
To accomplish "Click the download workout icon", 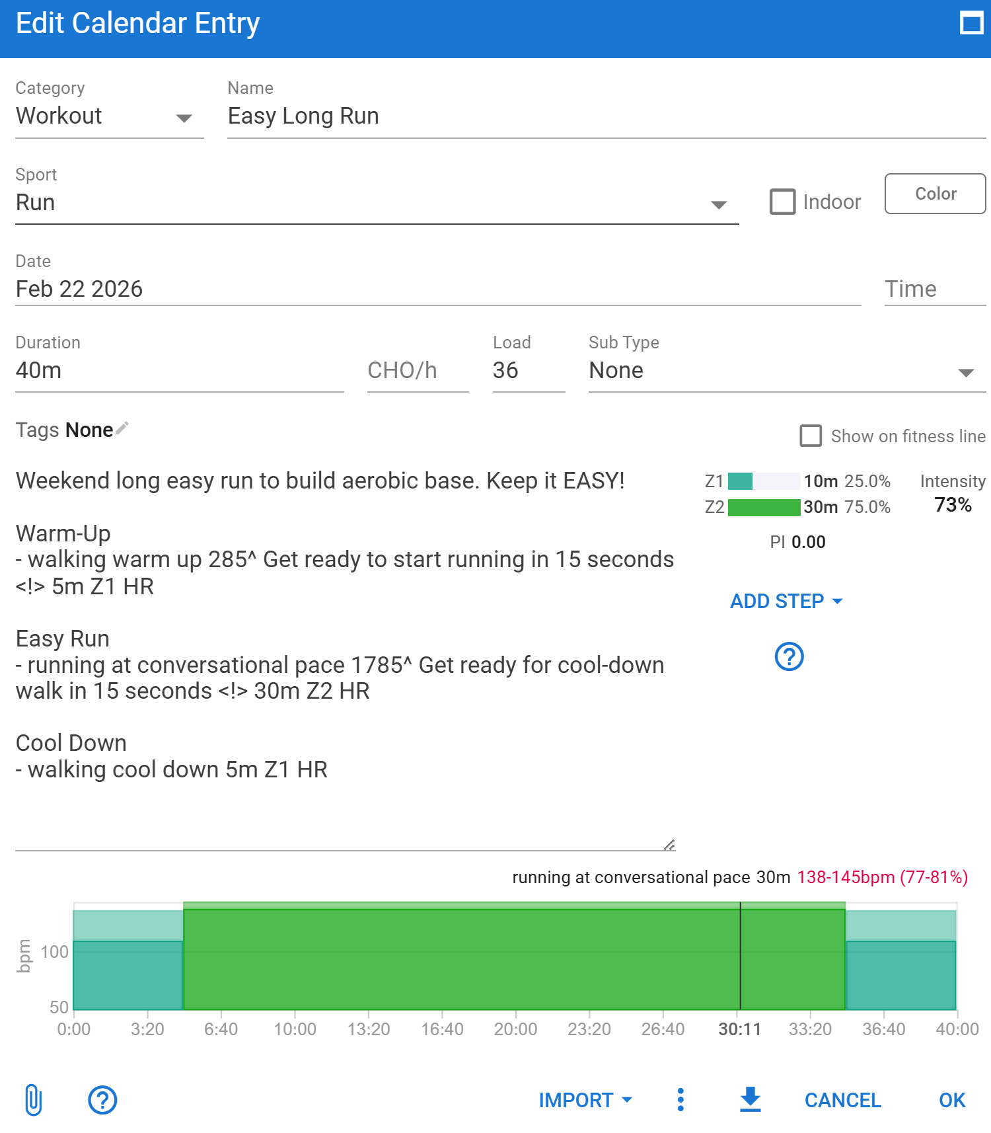I will [750, 1099].
